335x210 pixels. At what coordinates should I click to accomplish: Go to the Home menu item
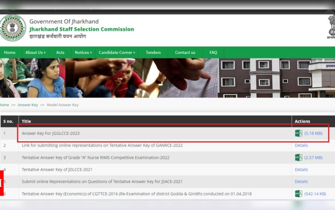point(10,53)
